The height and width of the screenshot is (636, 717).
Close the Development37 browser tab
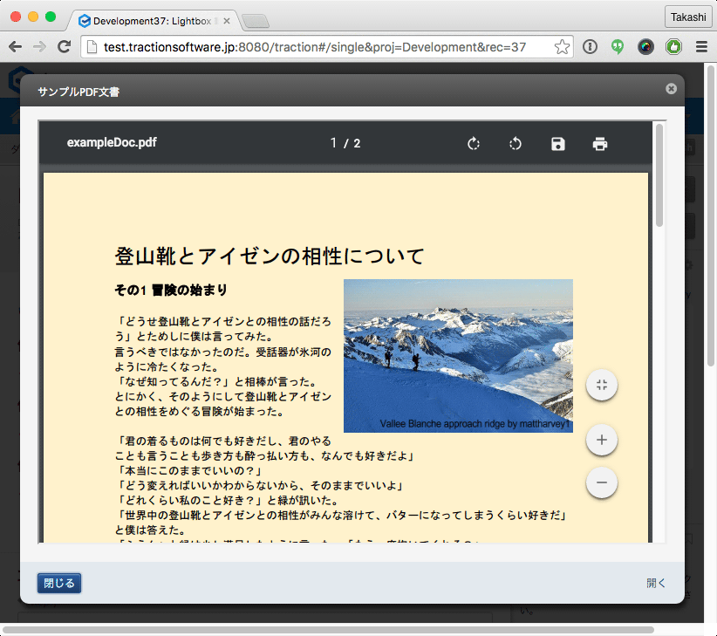[x=226, y=21]
